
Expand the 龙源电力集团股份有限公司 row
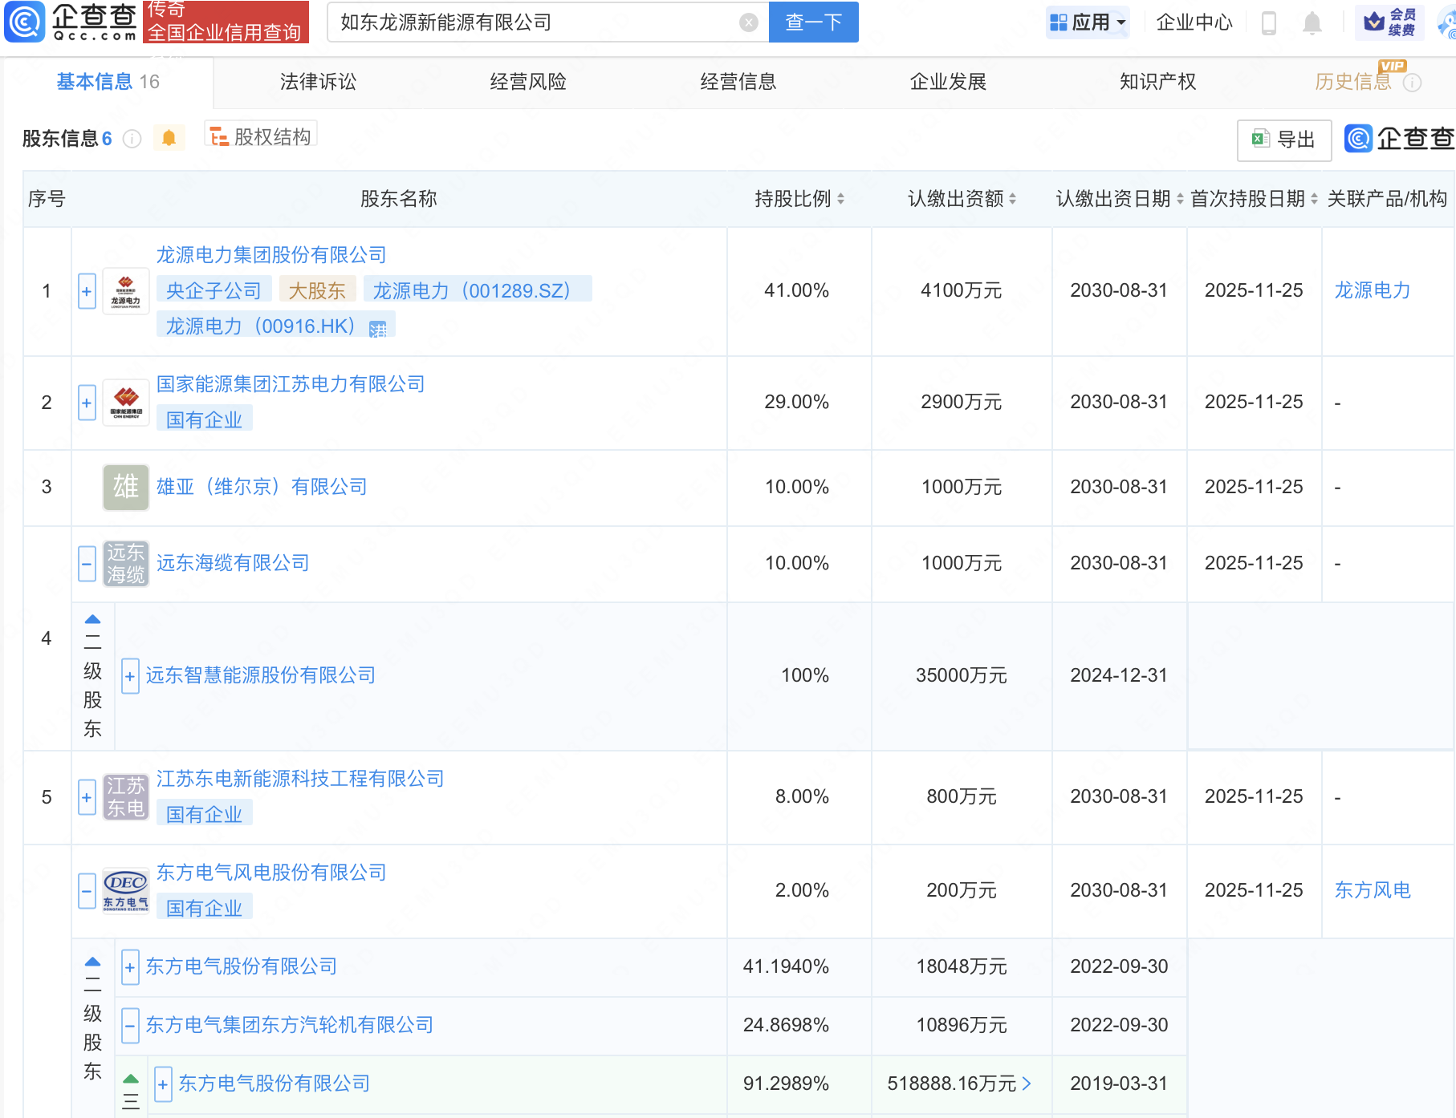tap(87, 291)
